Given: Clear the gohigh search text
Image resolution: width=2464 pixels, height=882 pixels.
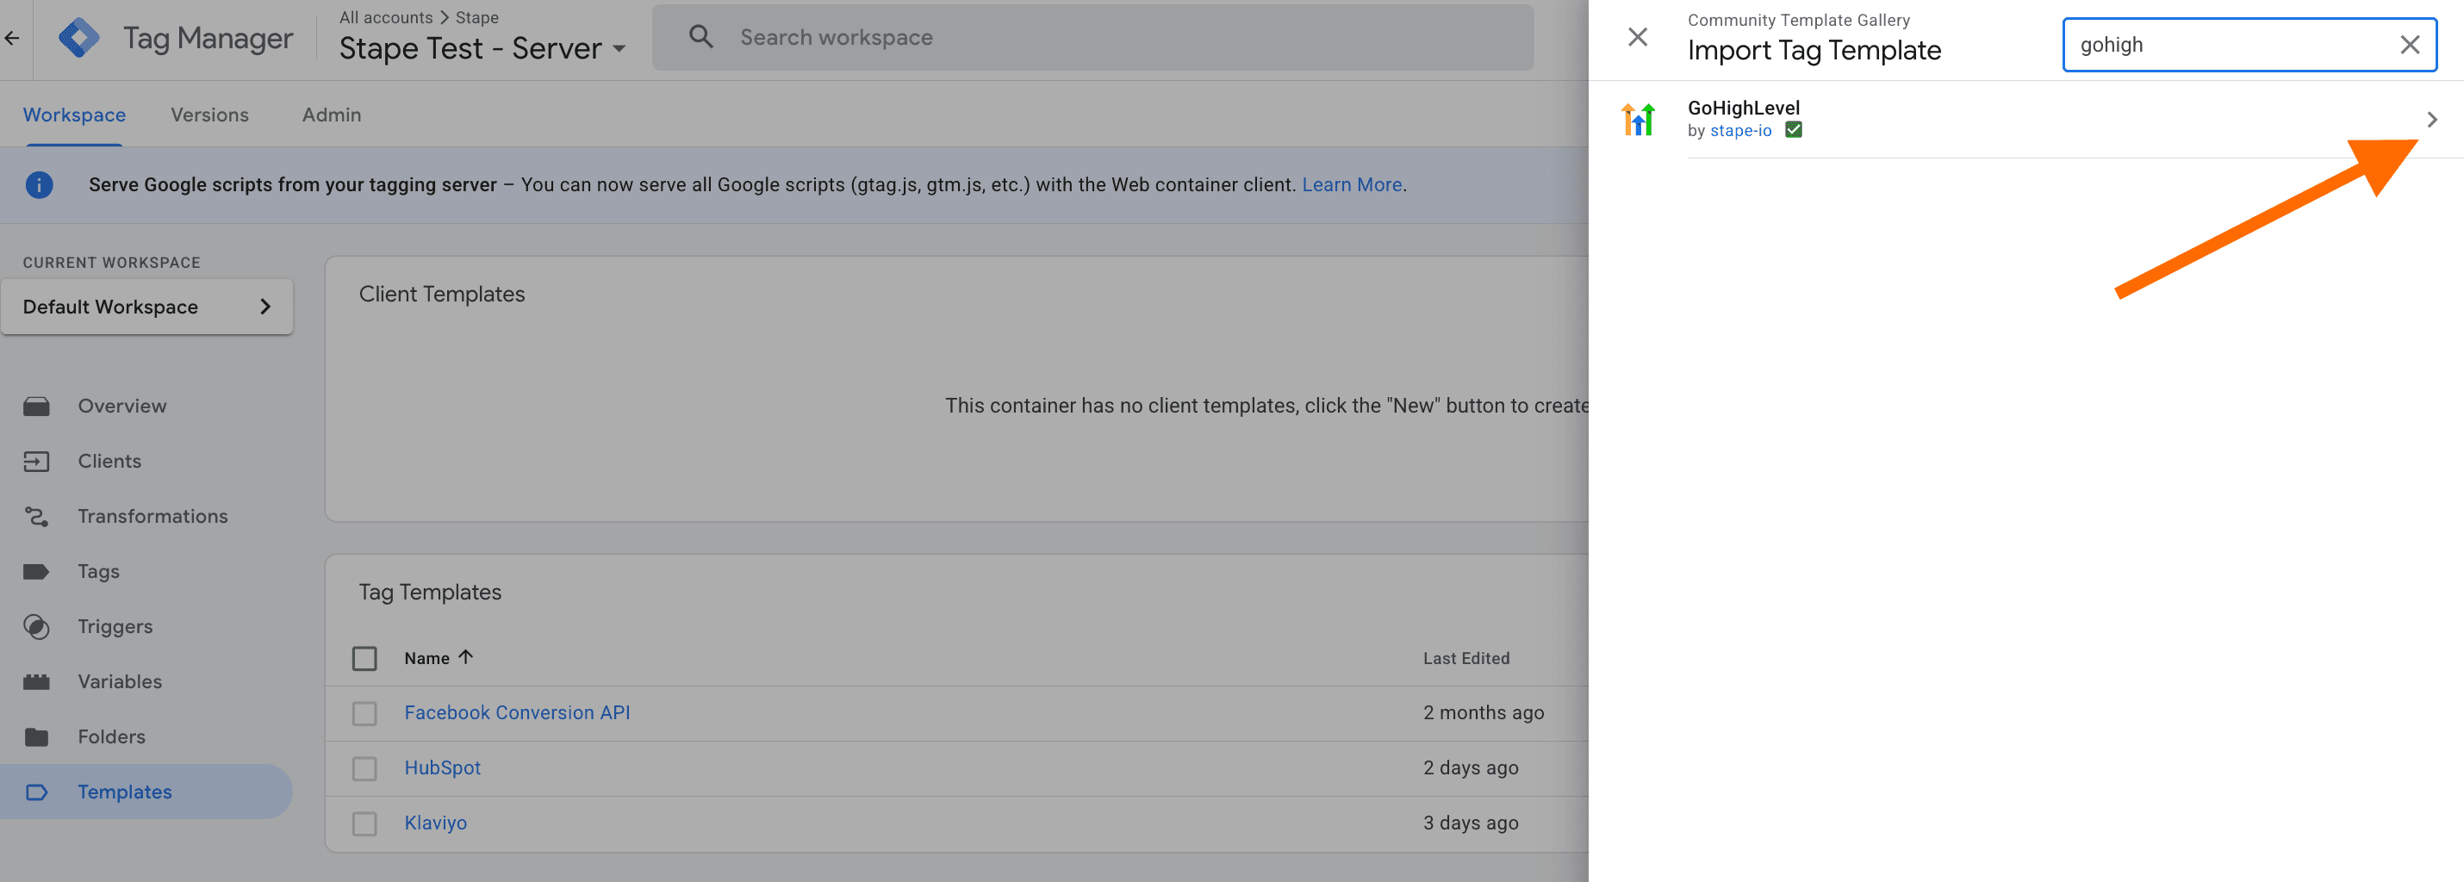Looking at the screenshot, I should (2409, 45).
